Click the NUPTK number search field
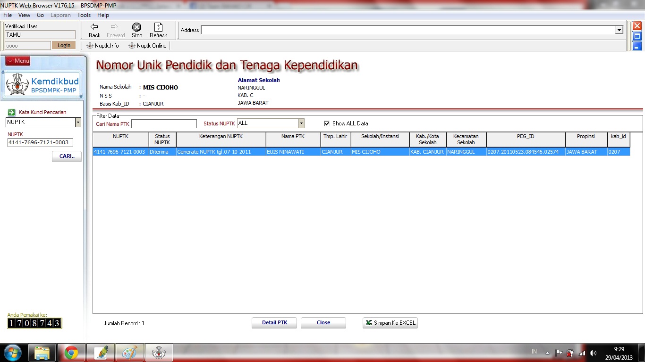 (x=40, y=142)
